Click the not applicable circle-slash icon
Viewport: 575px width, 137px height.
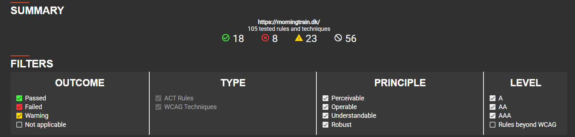[338, 38]
